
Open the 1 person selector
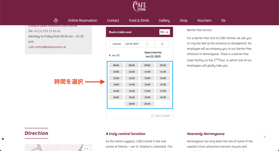click(117, 44)
